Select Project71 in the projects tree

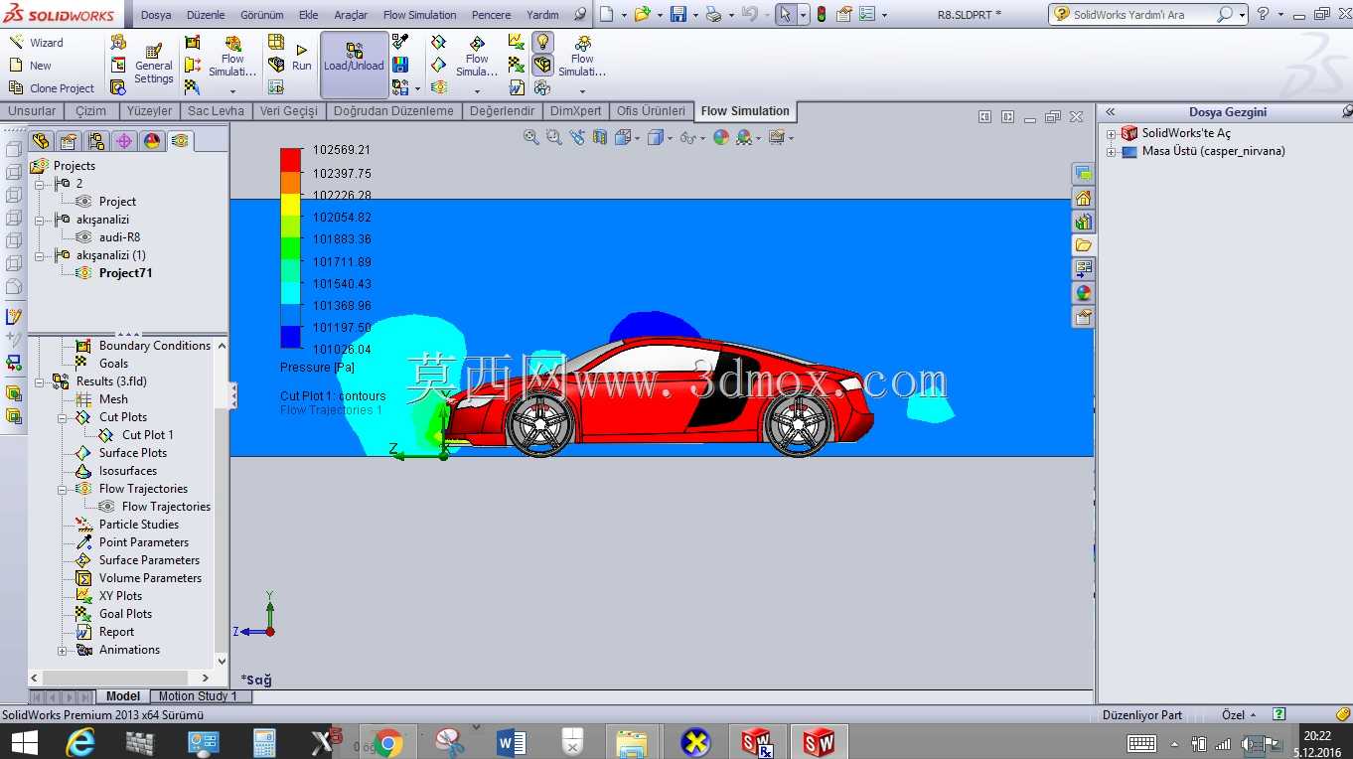125,273
